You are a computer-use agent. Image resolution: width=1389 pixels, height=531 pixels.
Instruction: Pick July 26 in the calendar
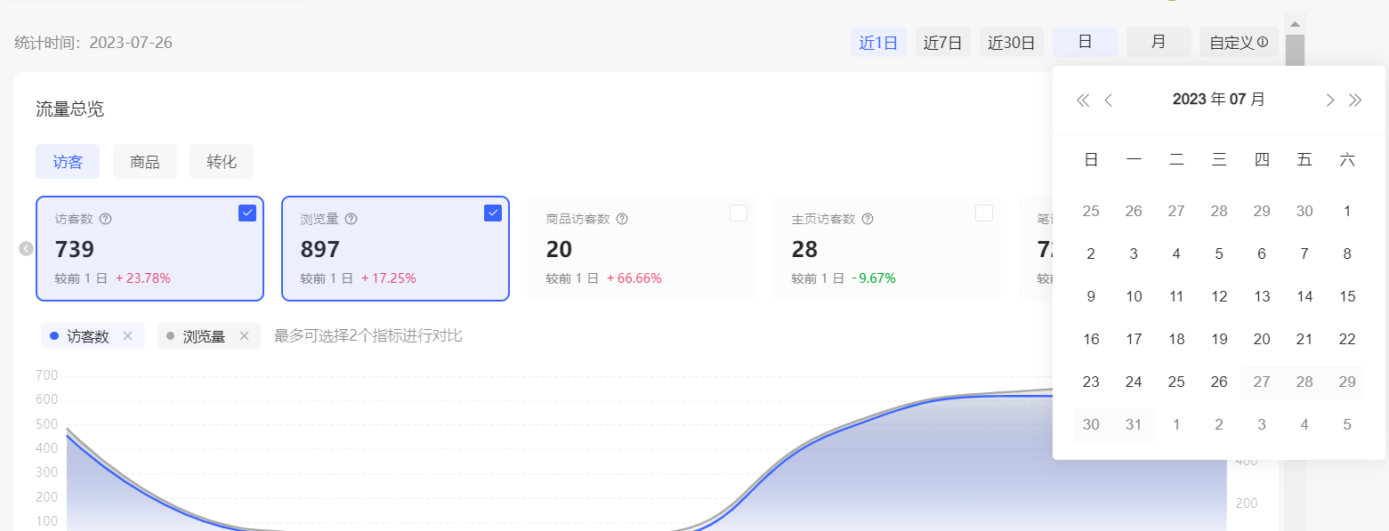coord(1219,382)
